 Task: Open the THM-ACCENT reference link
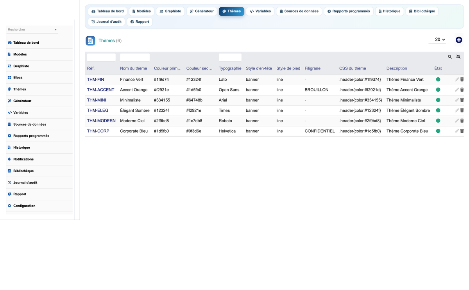(100, 90)
